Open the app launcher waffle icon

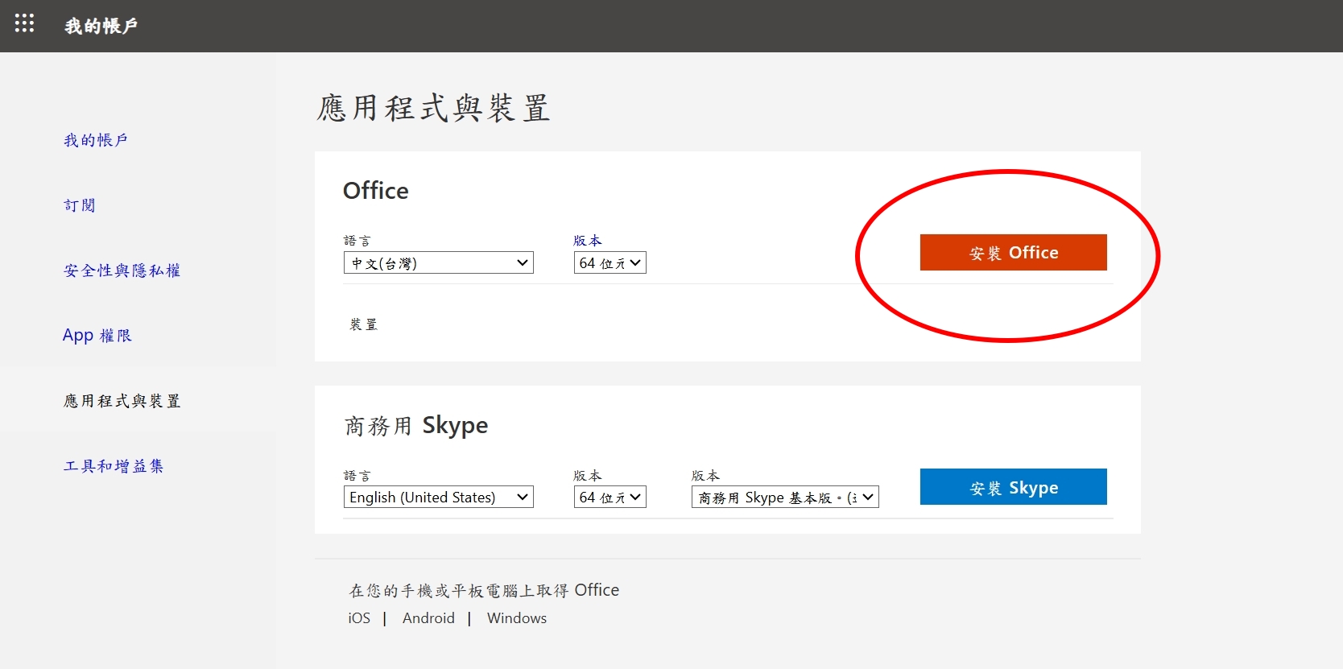click(24, 23)
